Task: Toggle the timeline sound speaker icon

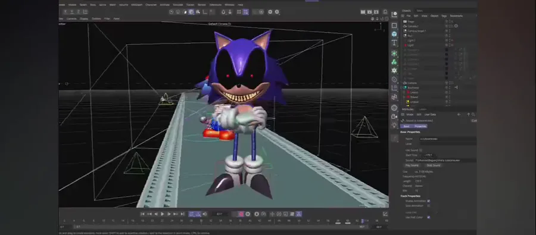Action: click(x=204, y=214)
